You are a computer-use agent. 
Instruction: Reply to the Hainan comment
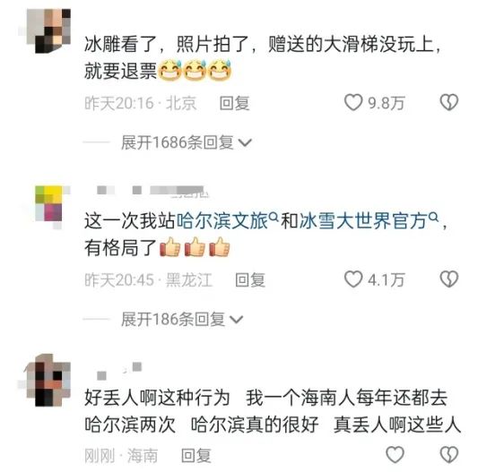[x=195, y=456]
